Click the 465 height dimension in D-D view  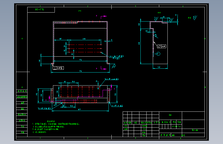coord(139,43)
